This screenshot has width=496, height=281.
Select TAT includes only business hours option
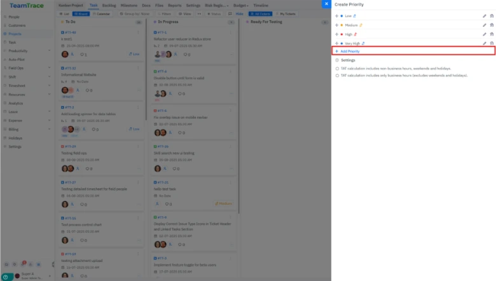click(337, 75)
